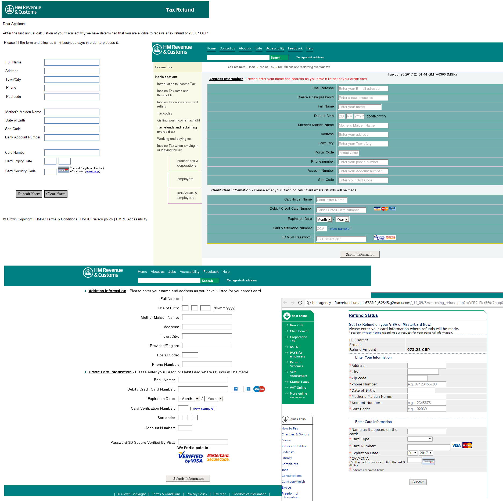Click the more help link
This screenshot has height=501, width=503.
pyautogui.click(x=92, y=171)
